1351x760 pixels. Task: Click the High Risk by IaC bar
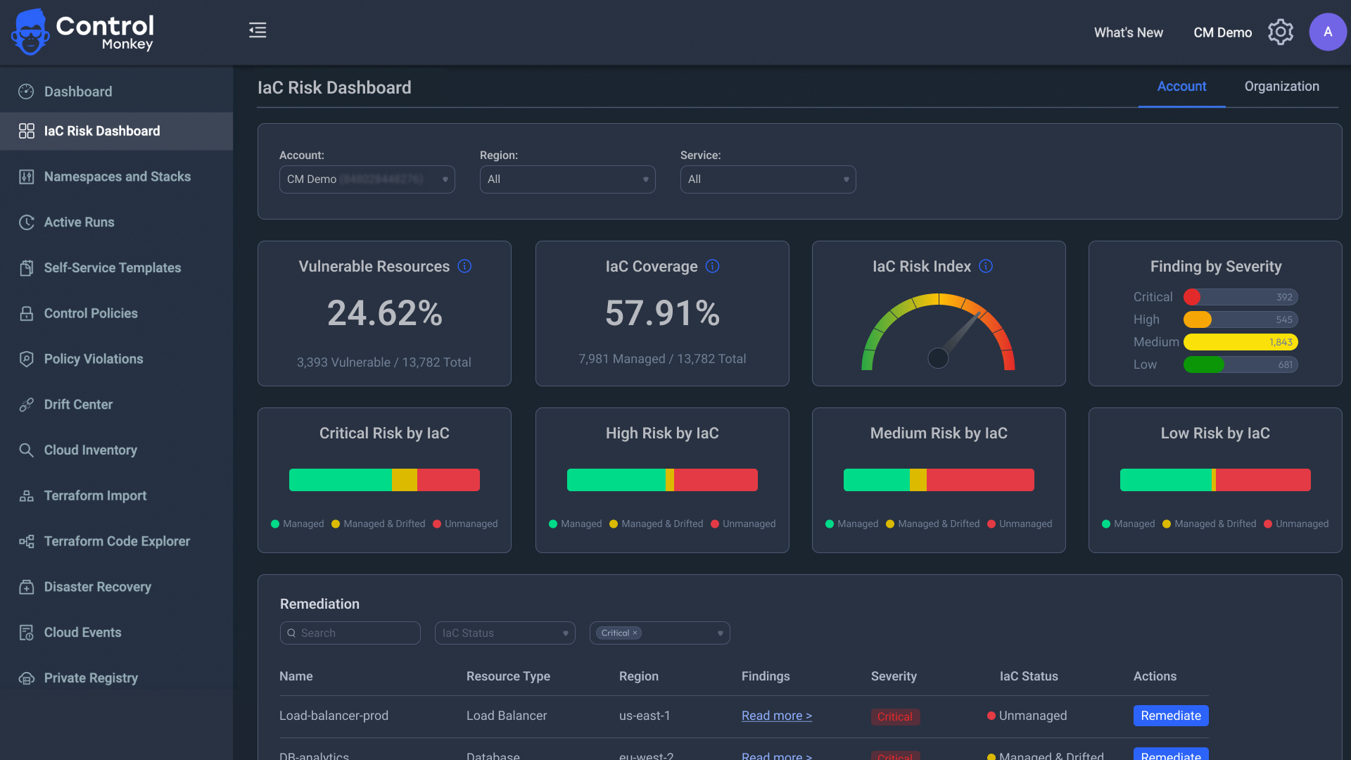[x=662, y=480]
